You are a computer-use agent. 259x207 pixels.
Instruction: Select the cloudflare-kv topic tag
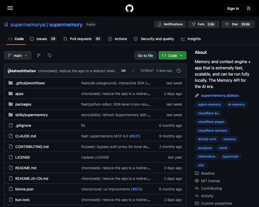pyautogui.click(x=208, y=113)
